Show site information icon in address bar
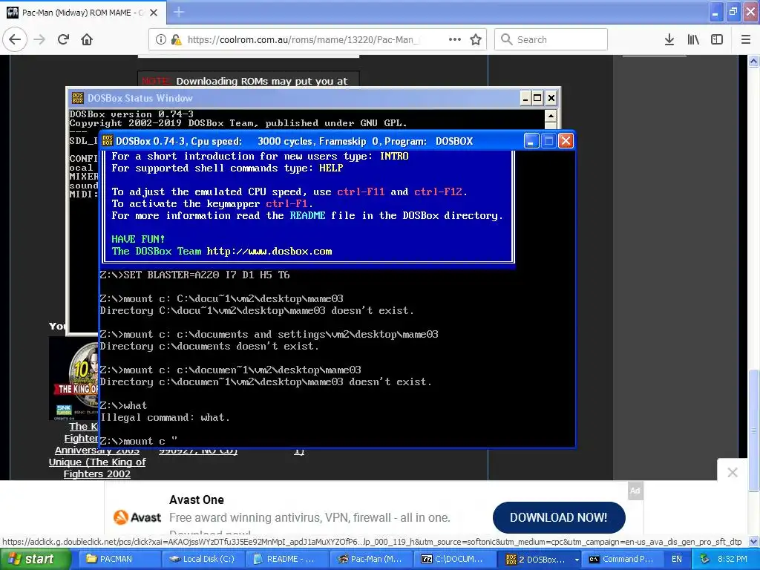760x570 pixels. (160, 40)
